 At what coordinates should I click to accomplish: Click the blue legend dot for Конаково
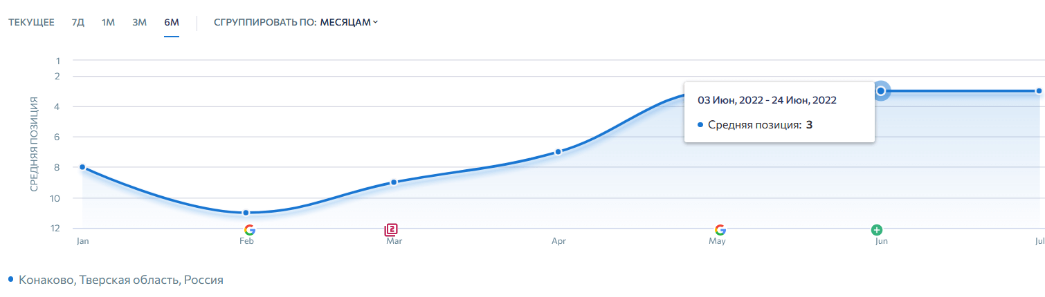pos(11,280)
